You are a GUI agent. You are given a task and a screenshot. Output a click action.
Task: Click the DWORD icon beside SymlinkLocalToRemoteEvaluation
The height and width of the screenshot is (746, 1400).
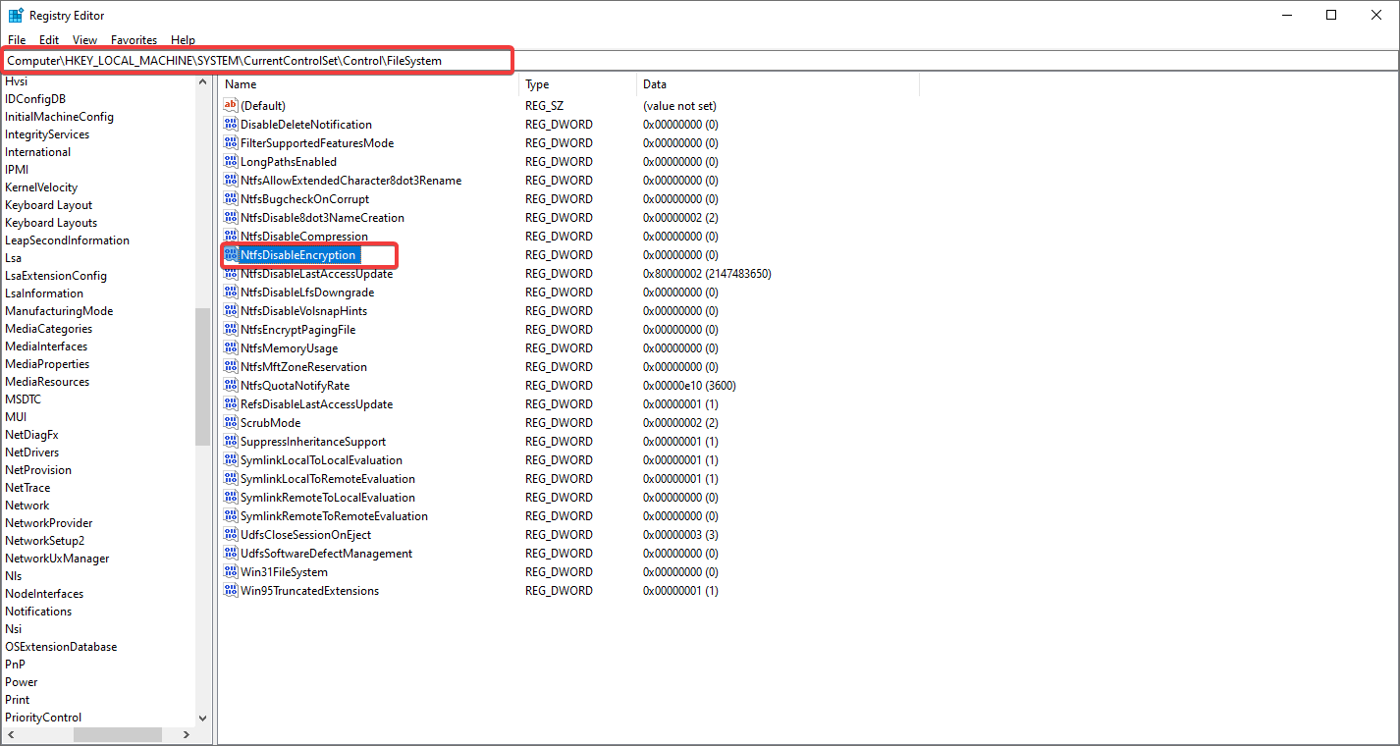click(228, 478)
